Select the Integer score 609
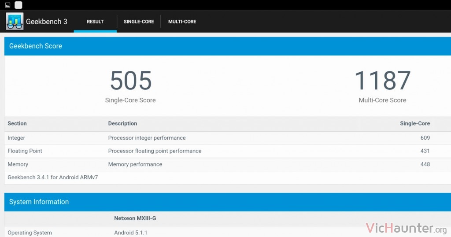This screenshot has height=237, width=451. pos(425,138)
